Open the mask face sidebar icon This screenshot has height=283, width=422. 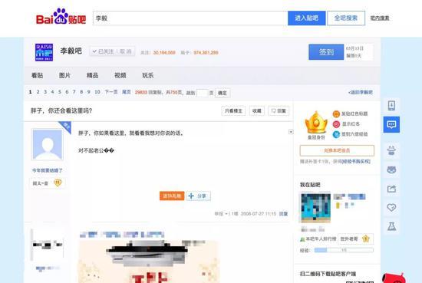pyautogui.click(x=391, y=169)
